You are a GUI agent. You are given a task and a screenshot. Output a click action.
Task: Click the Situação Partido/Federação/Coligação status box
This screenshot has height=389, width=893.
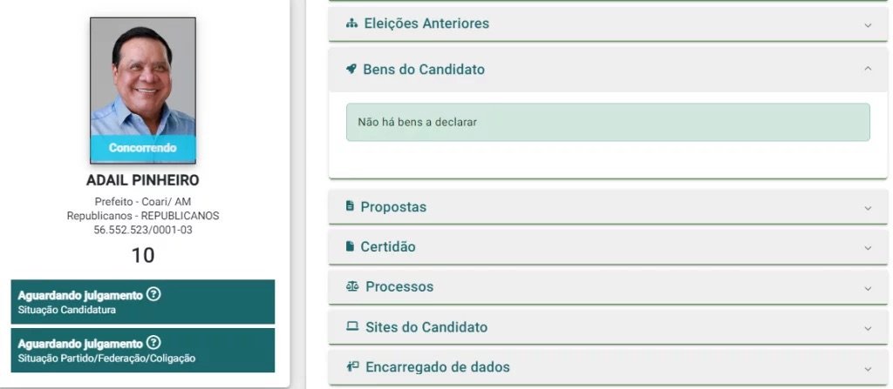click(x=142, y=351)
